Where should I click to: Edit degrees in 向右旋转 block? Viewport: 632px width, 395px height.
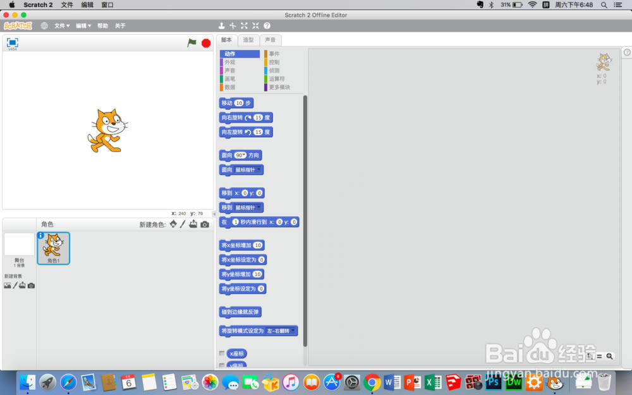tap(258, 118)
